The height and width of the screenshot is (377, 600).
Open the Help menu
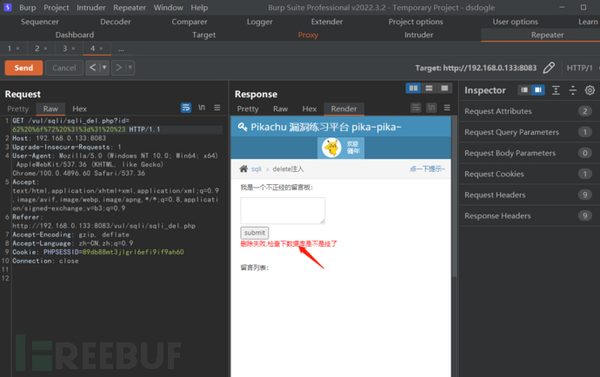[x=199, y=8]
